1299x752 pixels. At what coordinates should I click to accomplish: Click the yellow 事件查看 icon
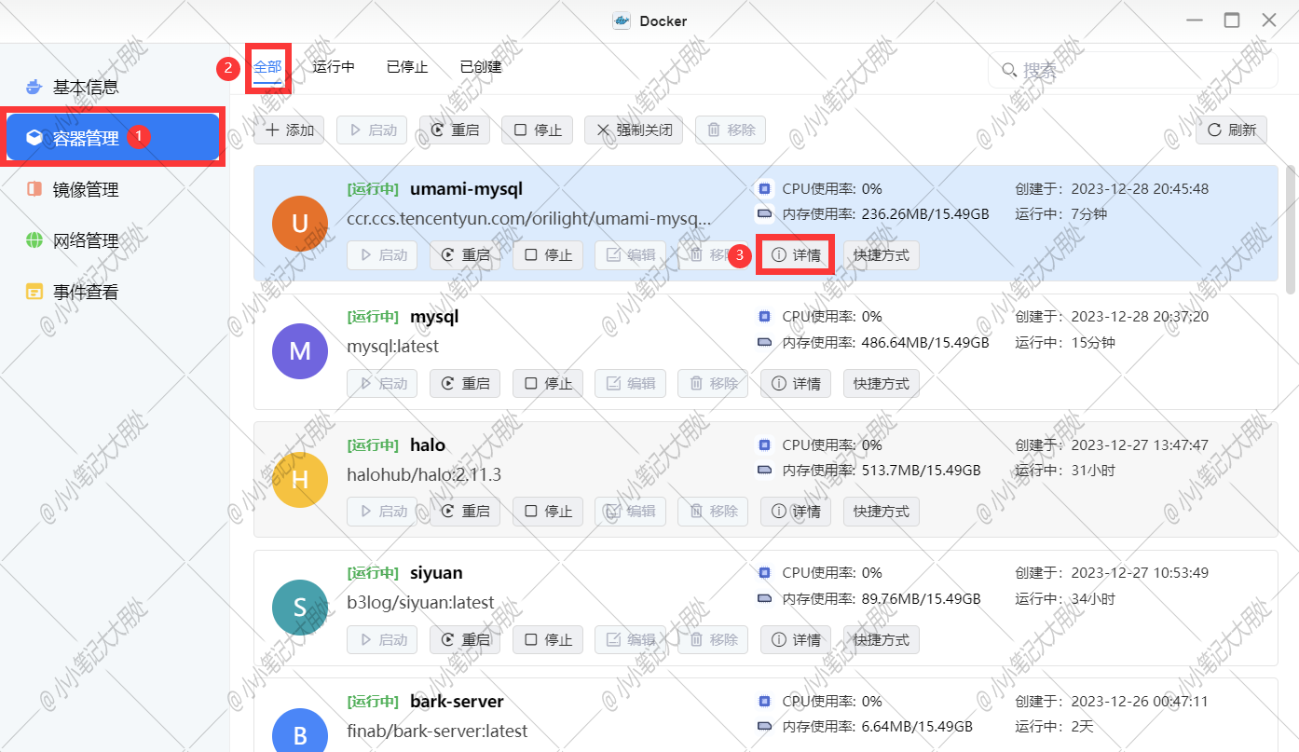point(34,292)
